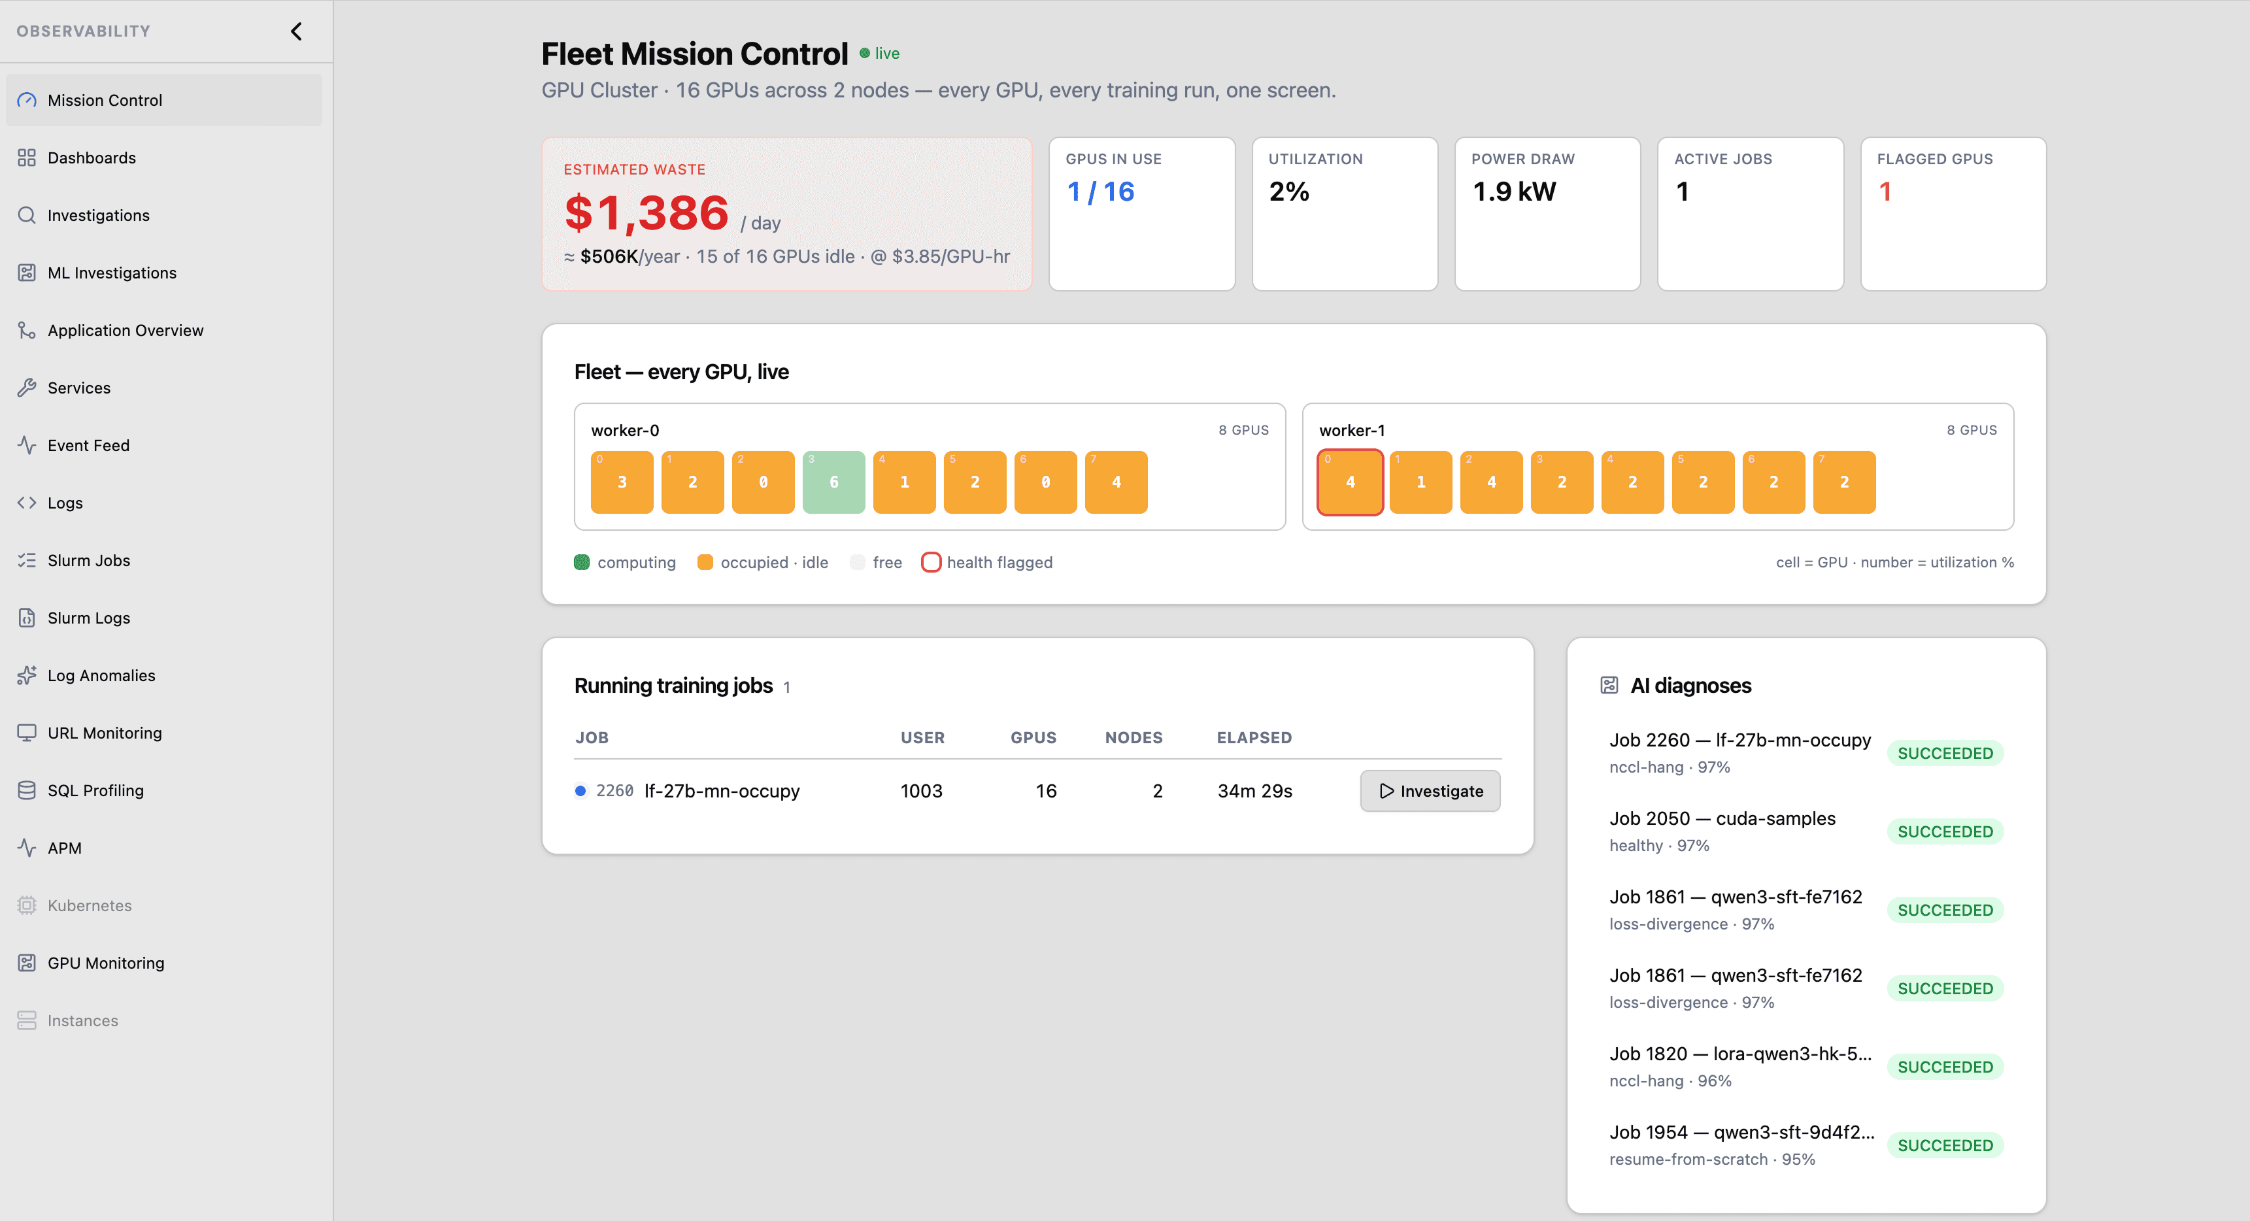Click the GPU Monitoring icon
Image resolution: width=2250 pixels, height=1221 pixels.
tap(27, 962)
